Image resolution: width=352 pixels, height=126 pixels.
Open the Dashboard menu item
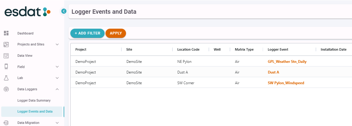(x=26, y=33)
